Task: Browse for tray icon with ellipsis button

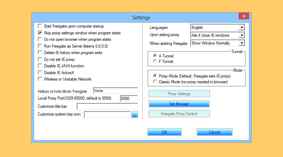Action: (x=135, y=115)
